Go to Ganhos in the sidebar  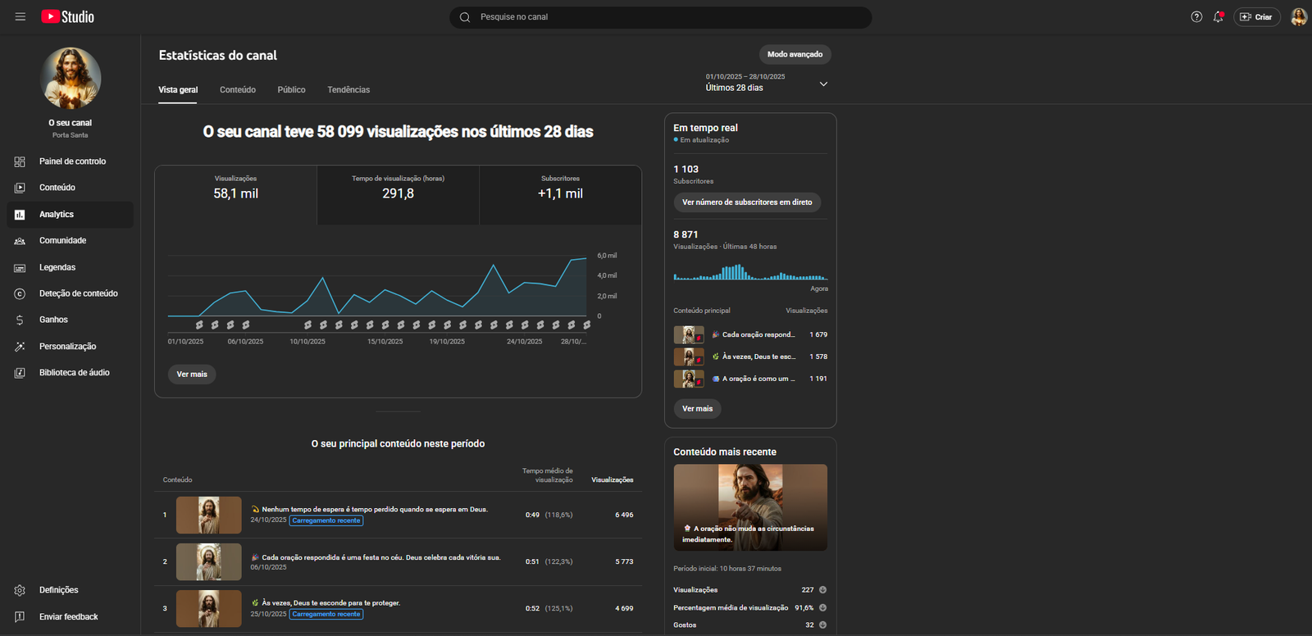click(x=53, y=320)
